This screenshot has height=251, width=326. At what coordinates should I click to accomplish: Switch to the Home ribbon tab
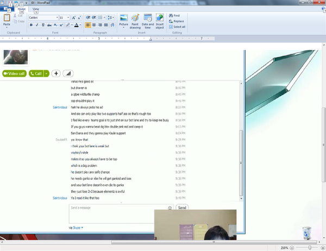coord(21,9)
